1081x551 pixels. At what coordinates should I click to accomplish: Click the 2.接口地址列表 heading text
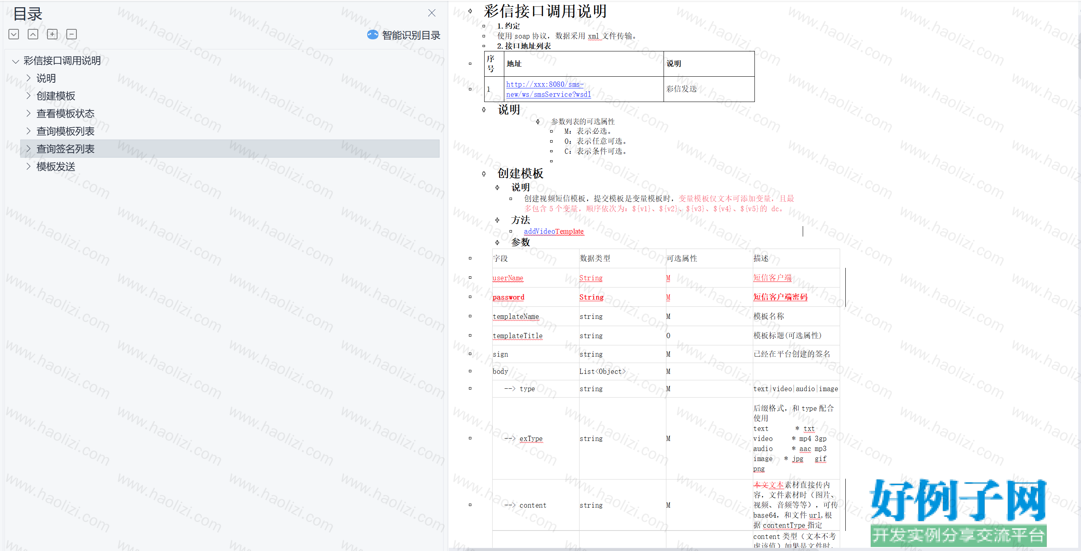[x=524, y=46]
